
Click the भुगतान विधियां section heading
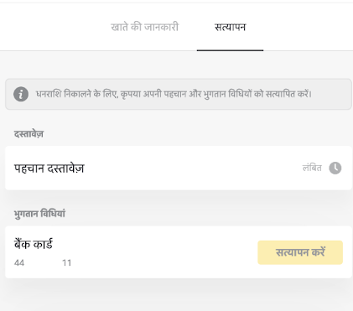(x=39, y=214)
